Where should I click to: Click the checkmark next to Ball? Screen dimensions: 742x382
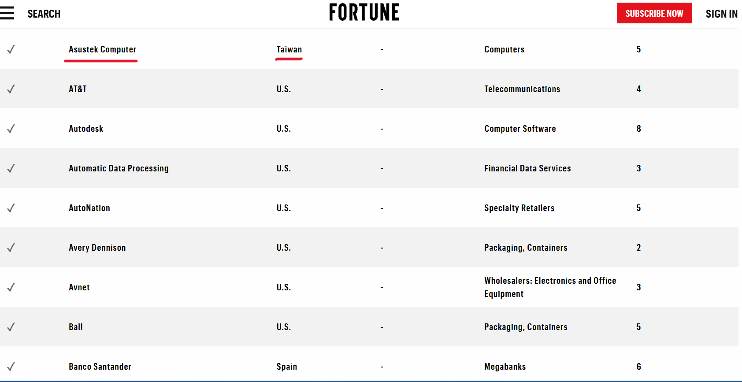point(11,327)
